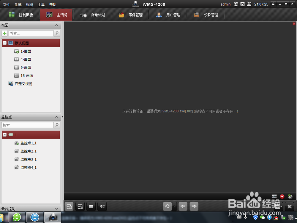
Task: Select camera 监控点4_1
Action: pos(25,168)
